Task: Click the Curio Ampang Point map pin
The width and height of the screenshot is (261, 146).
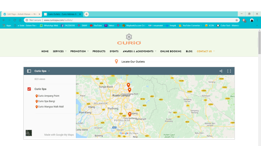Action: click(130, 90)
